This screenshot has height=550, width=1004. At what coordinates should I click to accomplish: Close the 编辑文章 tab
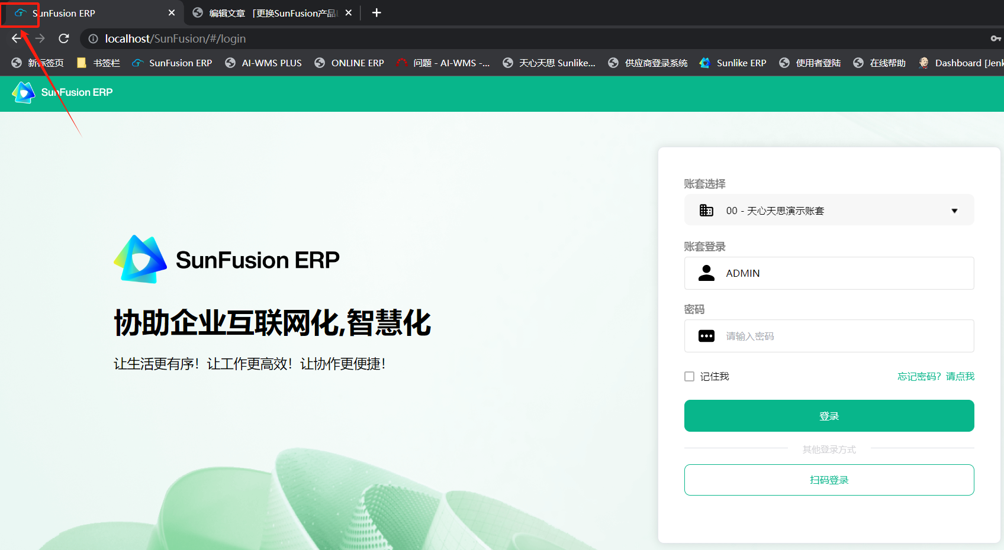pyautogui.click(x=349, y=13)
